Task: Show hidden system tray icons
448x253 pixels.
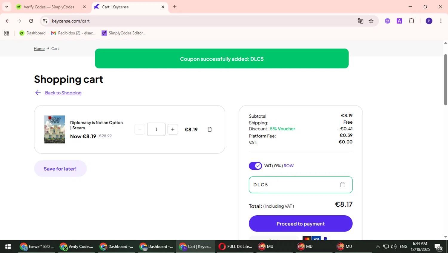Action: pyautogui.click(x=378, y=246)
